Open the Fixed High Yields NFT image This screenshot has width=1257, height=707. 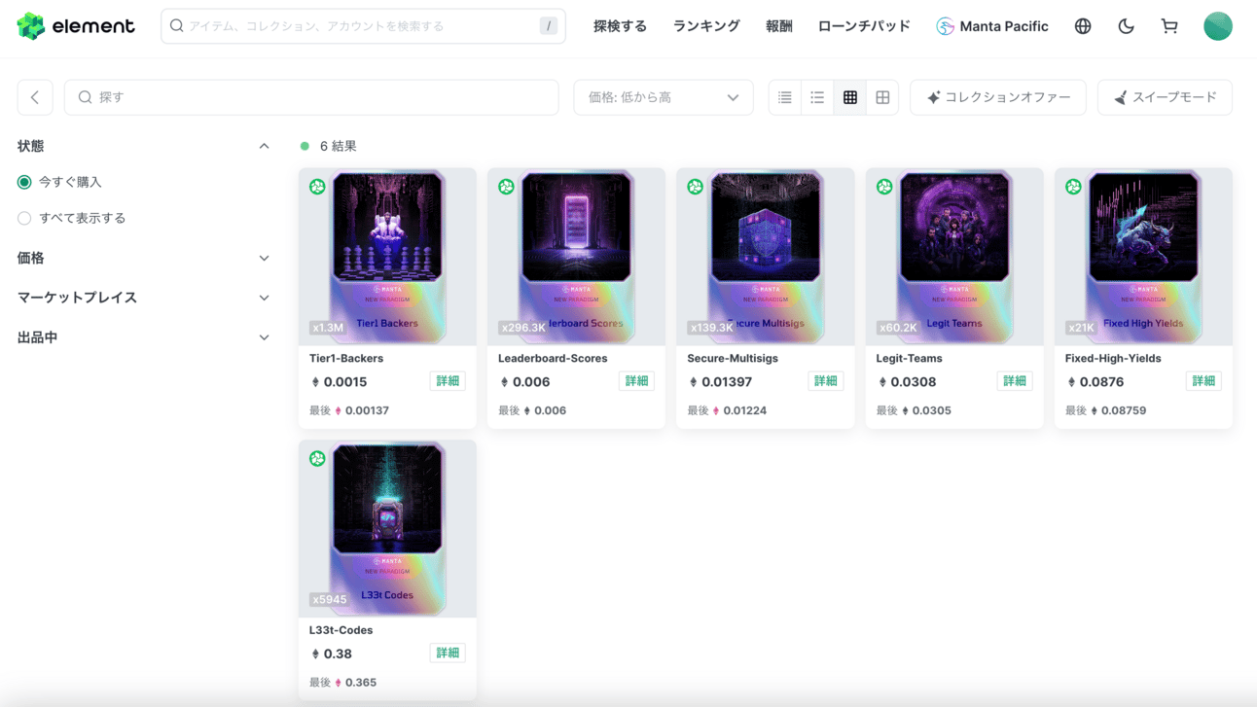click(1143, 257)
